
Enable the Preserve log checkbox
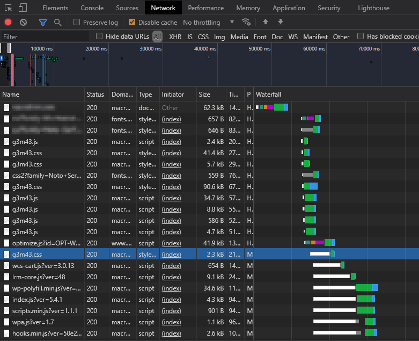(x=77, y=23)
